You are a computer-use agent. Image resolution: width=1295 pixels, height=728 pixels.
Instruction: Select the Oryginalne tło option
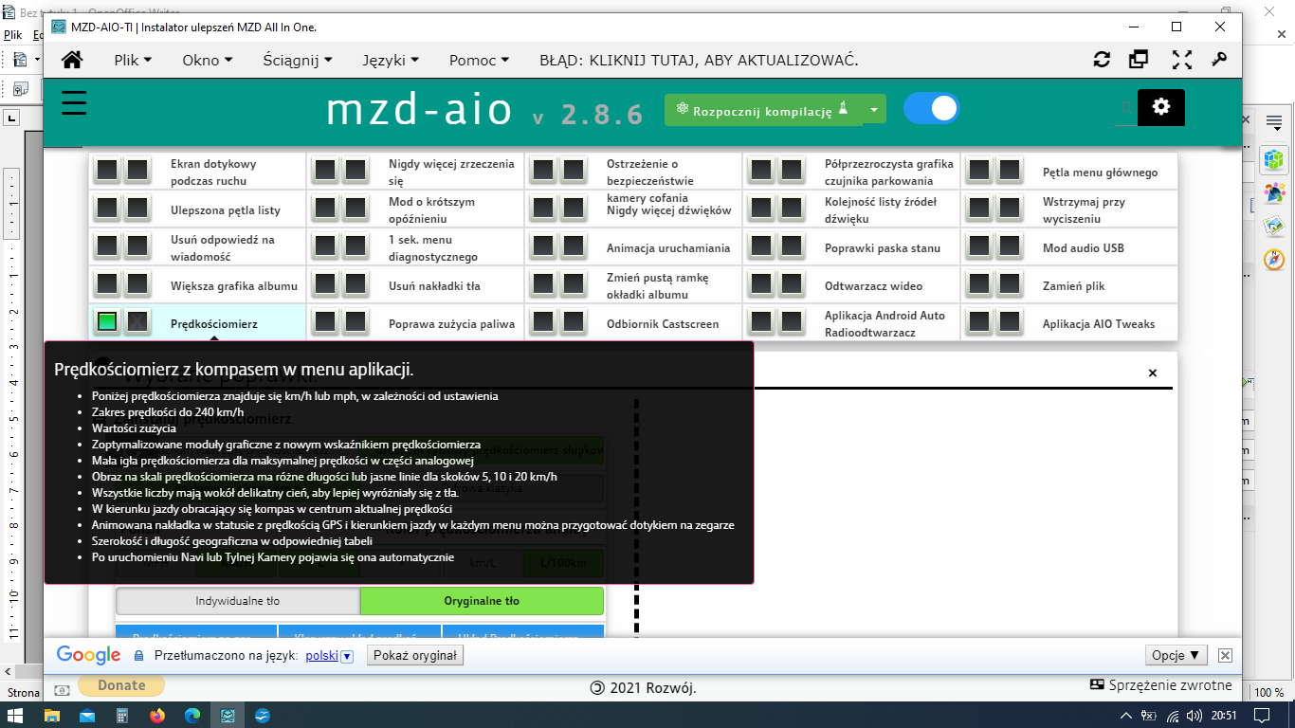pos(482,601)
